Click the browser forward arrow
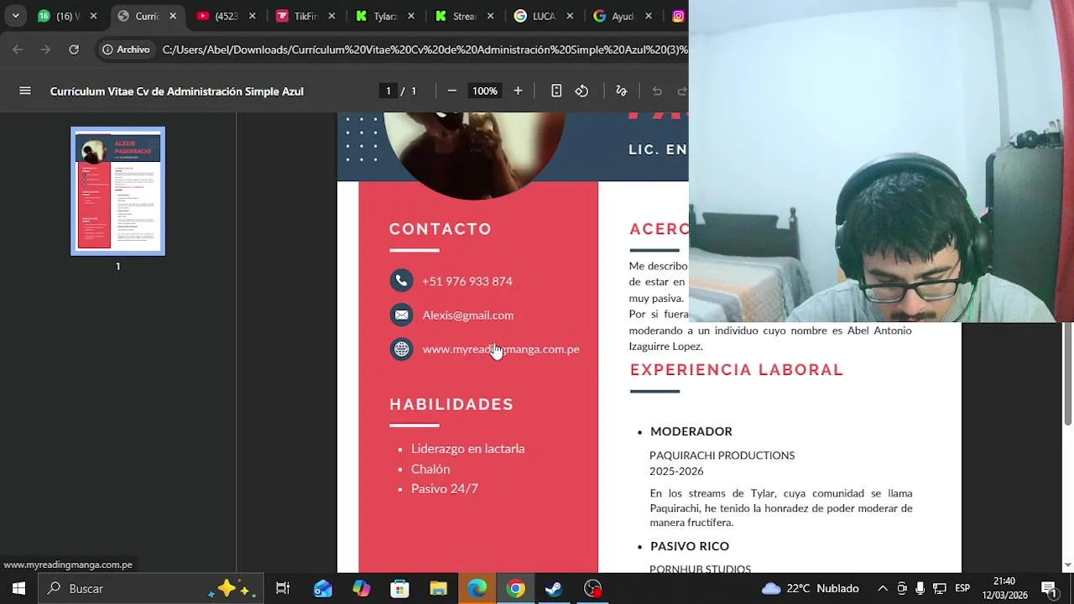Screen dimensions: 1074x604 (x=45, y=49)
